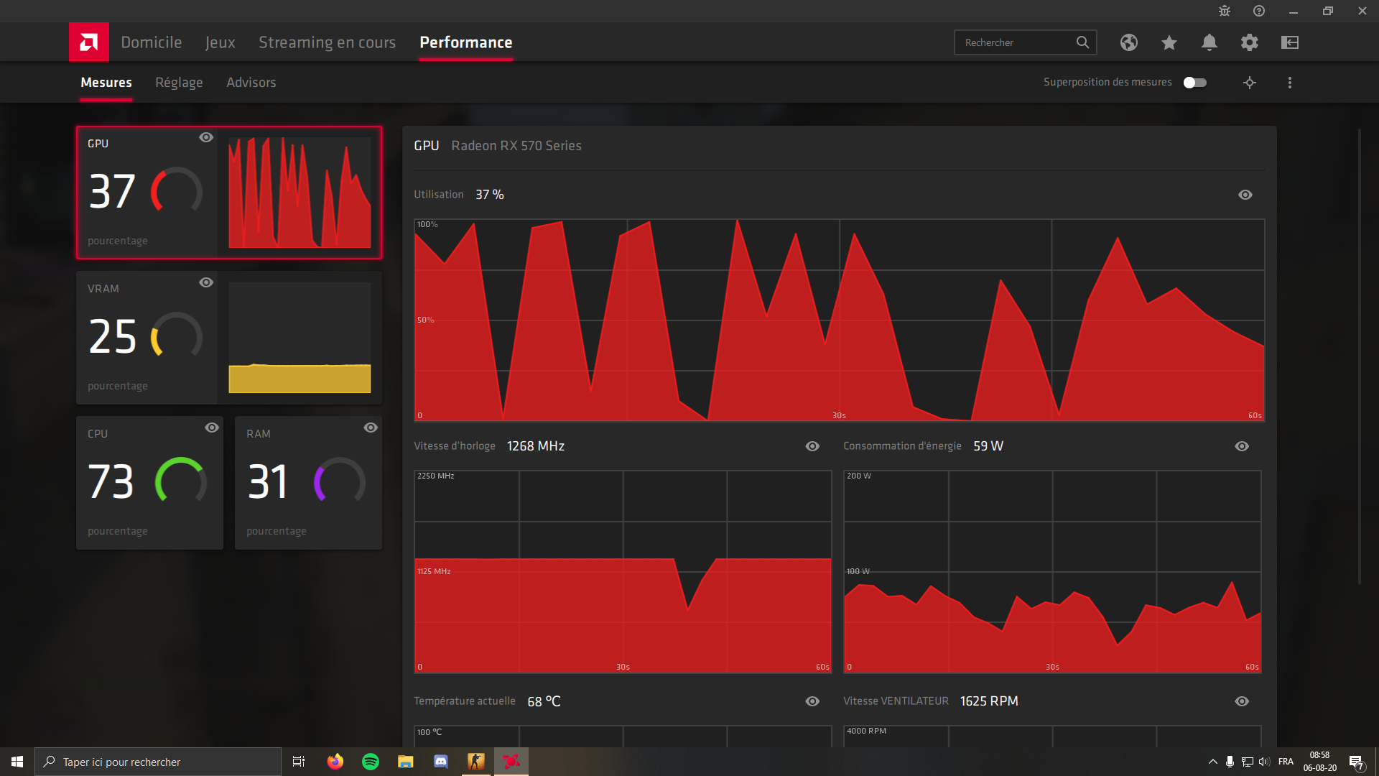Click the Rechercher search field
Viewport: 1379px width, 776px height.
tap(1025, 42)
